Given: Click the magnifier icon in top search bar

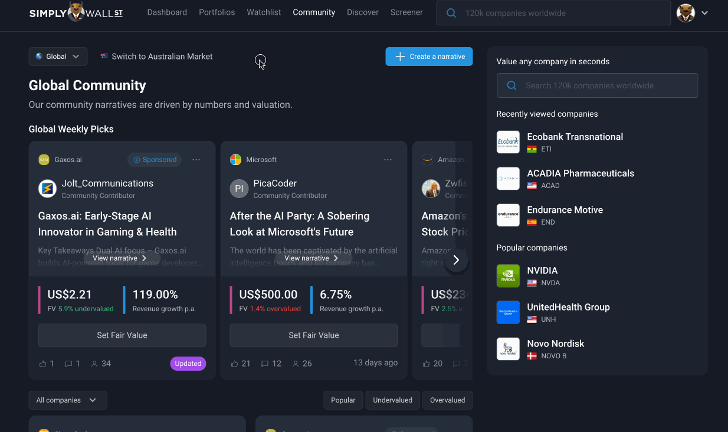Looking at the screenshot, I should pyautogui.click(x=451, y=13).
